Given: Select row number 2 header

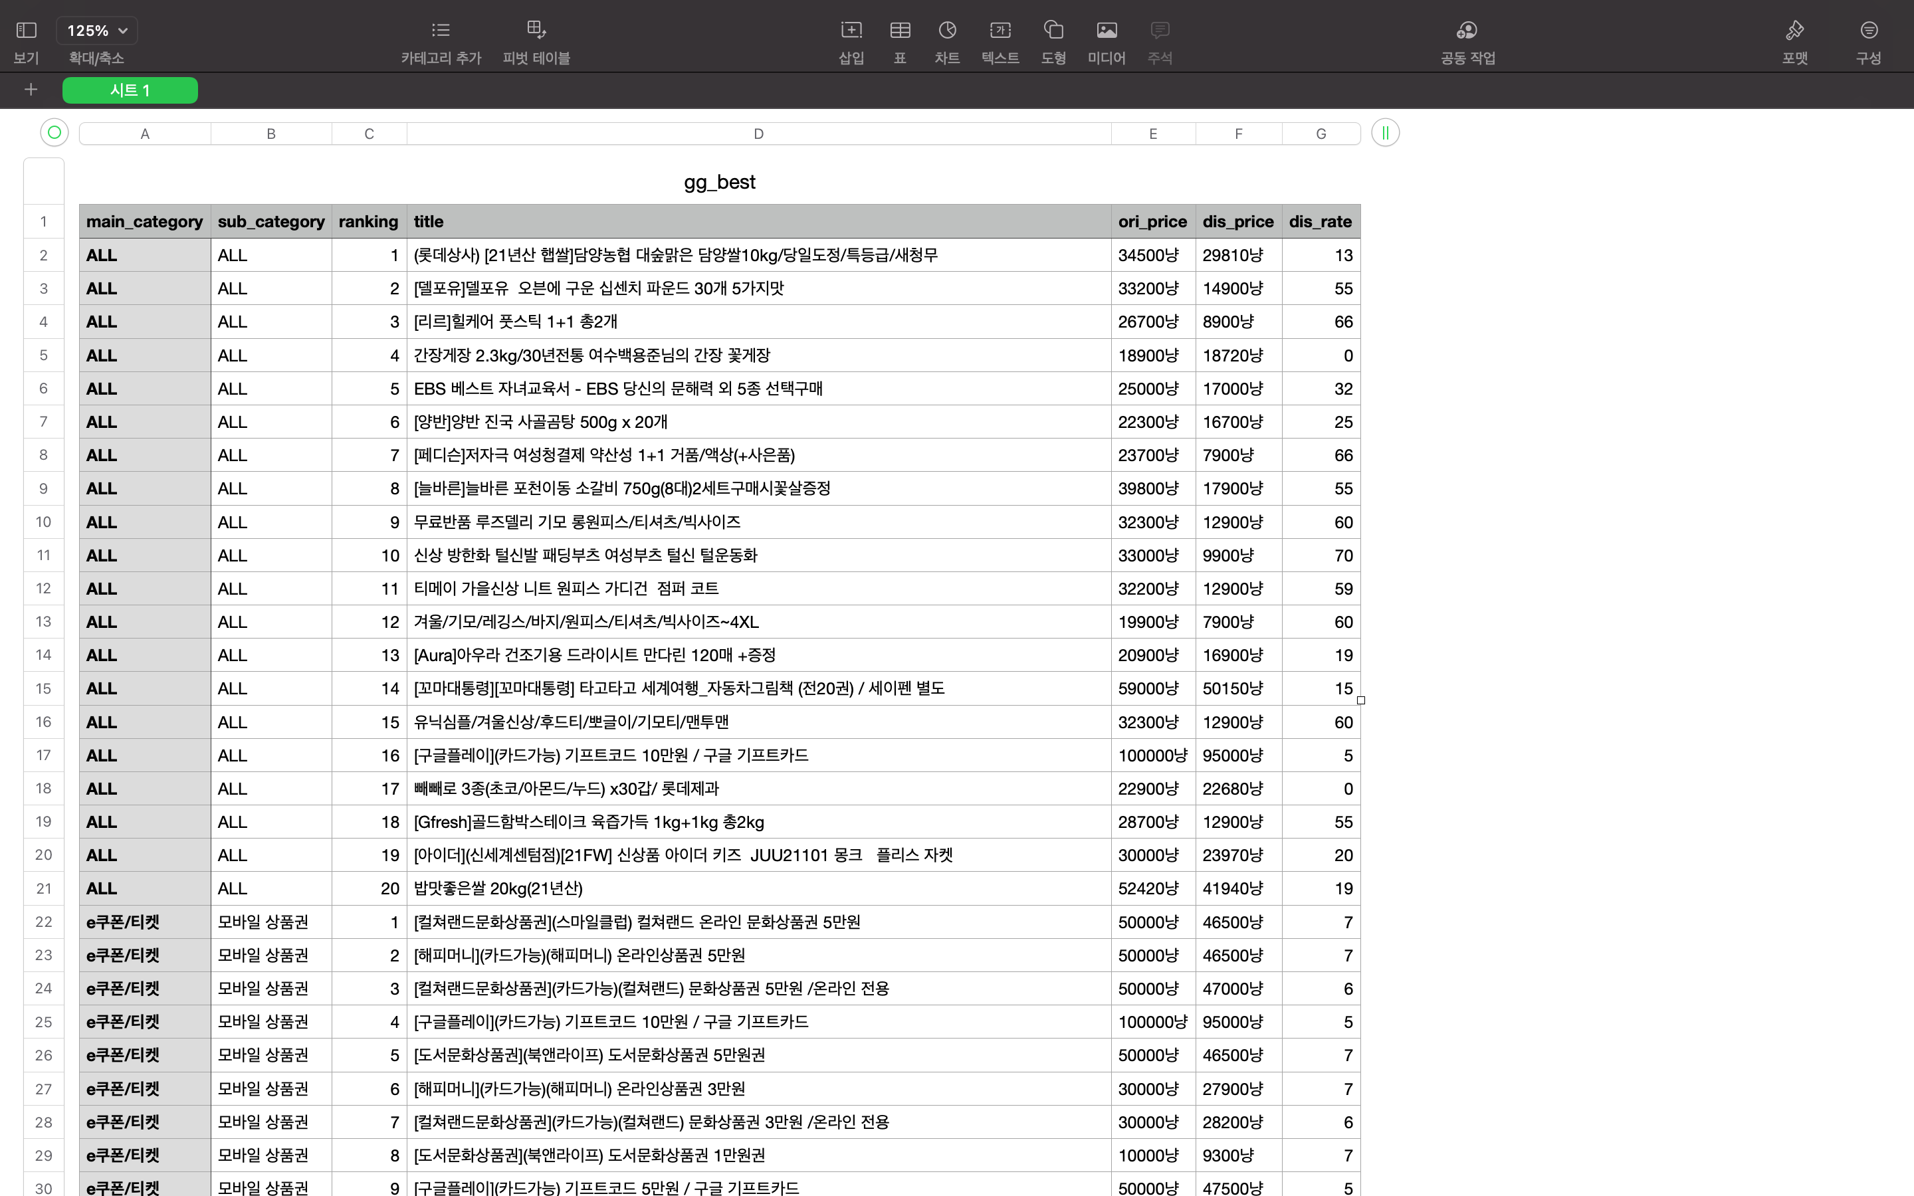Looking at the screenshot, I should pyautogui.click(x=43, y=254).
